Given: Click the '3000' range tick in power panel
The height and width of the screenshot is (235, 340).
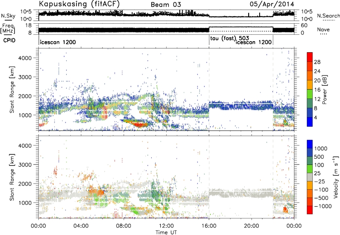Looking at the screenshot, I should coord(25,77).
